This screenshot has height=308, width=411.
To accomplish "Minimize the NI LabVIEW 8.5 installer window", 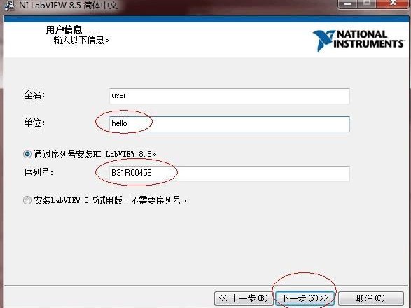I will (x=348, y=3).
